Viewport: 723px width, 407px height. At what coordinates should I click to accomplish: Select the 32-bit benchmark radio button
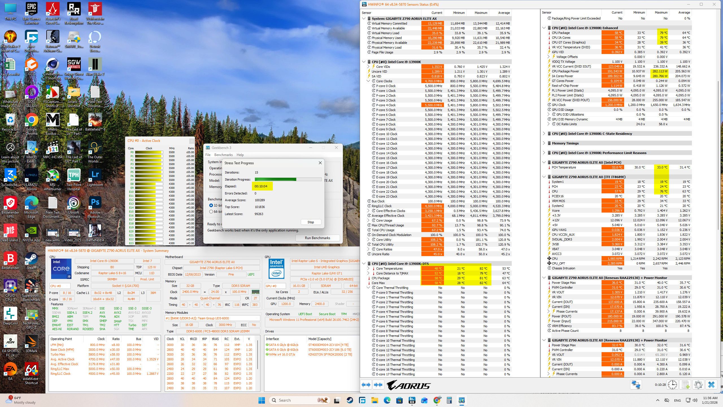point(211,205)
